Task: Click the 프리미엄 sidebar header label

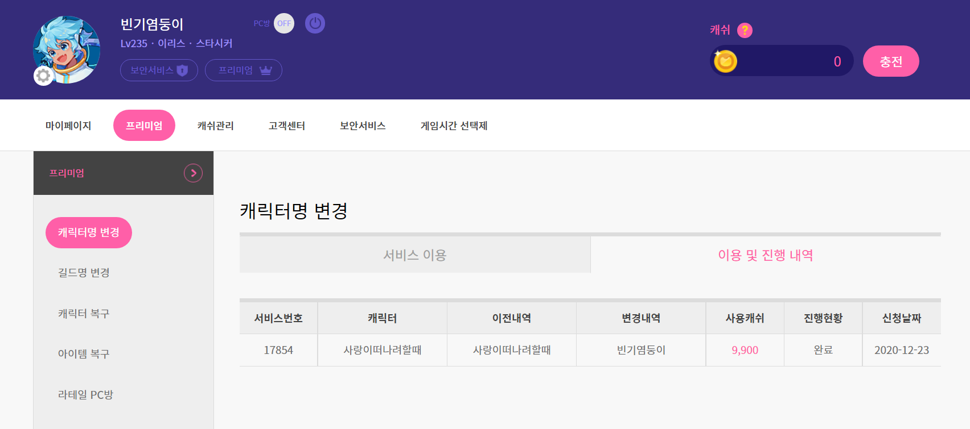Action: pyautogui.click(x=67, y=173)
